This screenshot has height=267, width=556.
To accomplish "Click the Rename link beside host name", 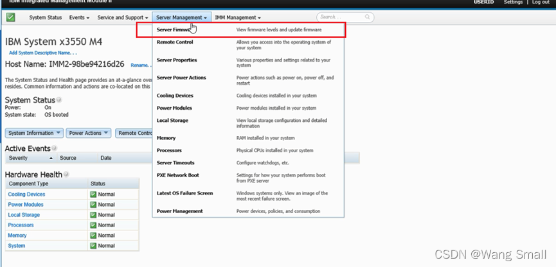I will click(140, 65).
